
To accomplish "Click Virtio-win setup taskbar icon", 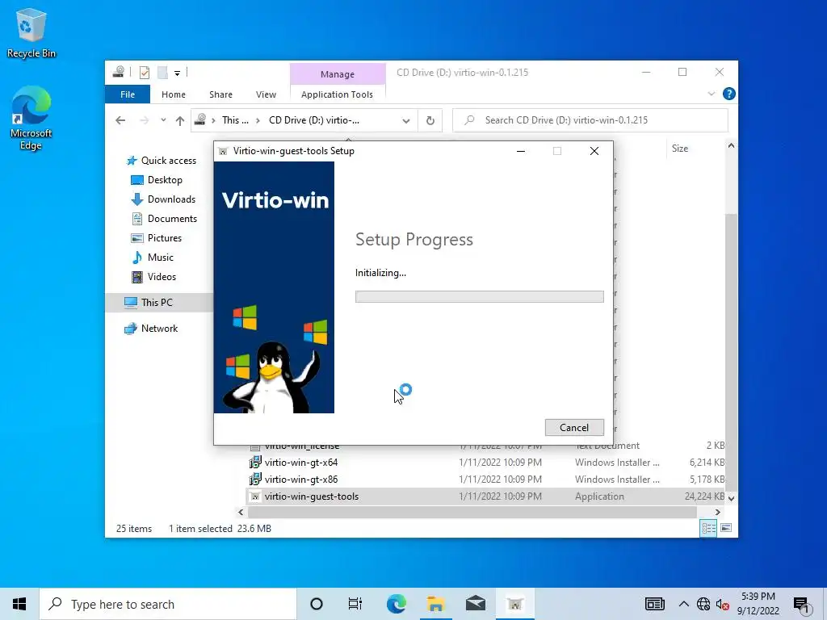I will point(514,604).
